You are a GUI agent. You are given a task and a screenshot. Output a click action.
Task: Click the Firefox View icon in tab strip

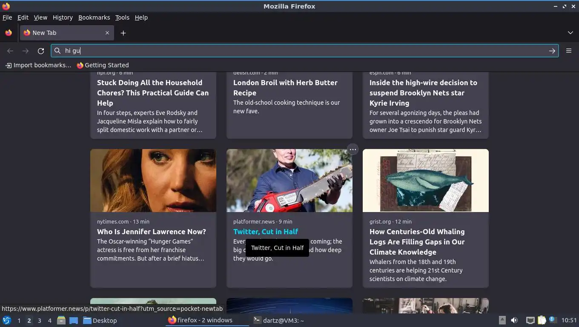click(x=9, y=33)
